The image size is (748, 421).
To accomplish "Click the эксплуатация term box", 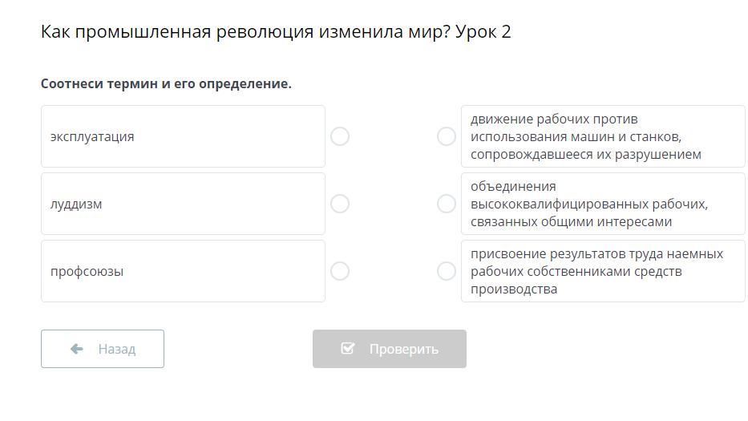I will [x=183, y=136].
